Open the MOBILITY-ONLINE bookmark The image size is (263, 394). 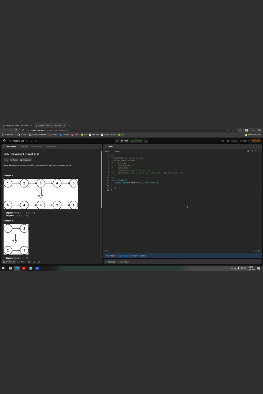point(38,135)
